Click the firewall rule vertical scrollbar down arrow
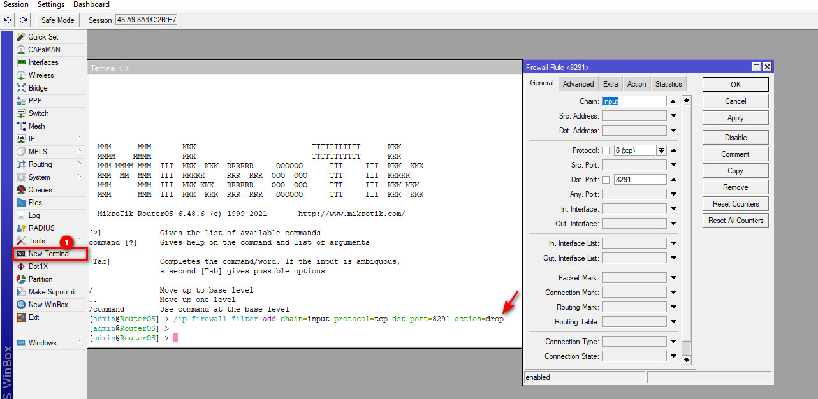Screen dimensions: 818x399 [686, 359]
